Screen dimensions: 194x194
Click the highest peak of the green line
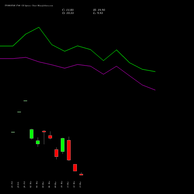(x=39, y=27)
